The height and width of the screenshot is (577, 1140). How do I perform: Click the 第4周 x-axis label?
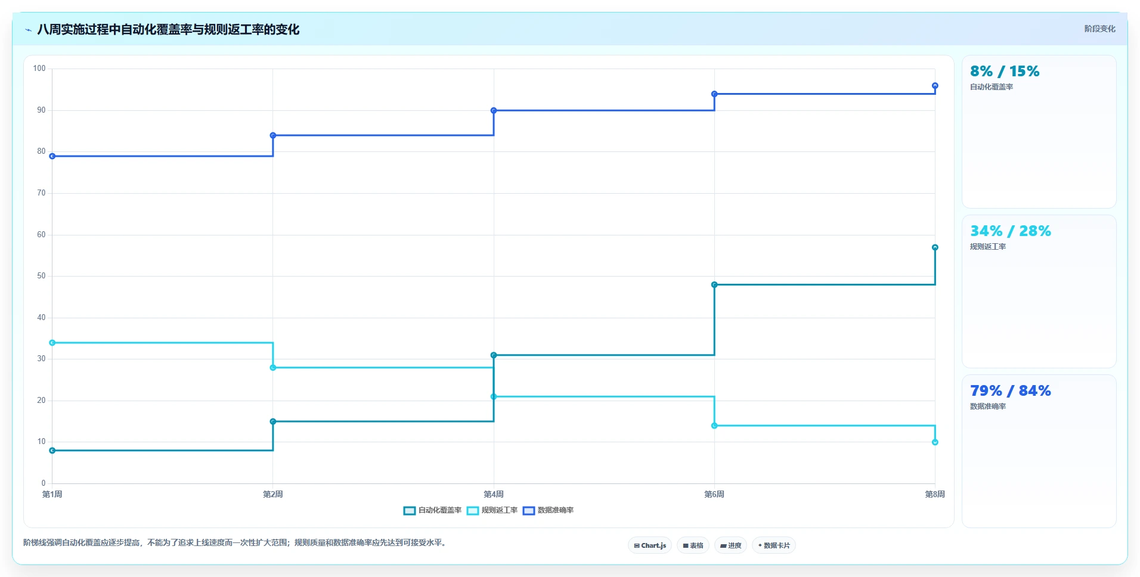[494, 494]
